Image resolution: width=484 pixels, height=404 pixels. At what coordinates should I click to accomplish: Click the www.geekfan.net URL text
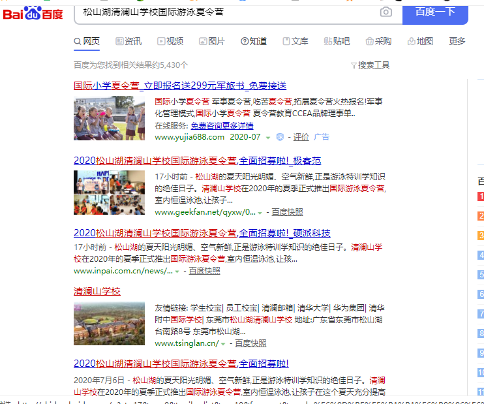(205, 212)
